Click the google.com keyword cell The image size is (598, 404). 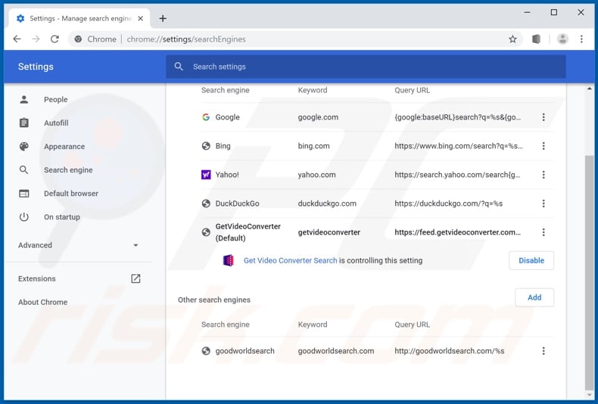pyautogui.click(x=318, y=117)
